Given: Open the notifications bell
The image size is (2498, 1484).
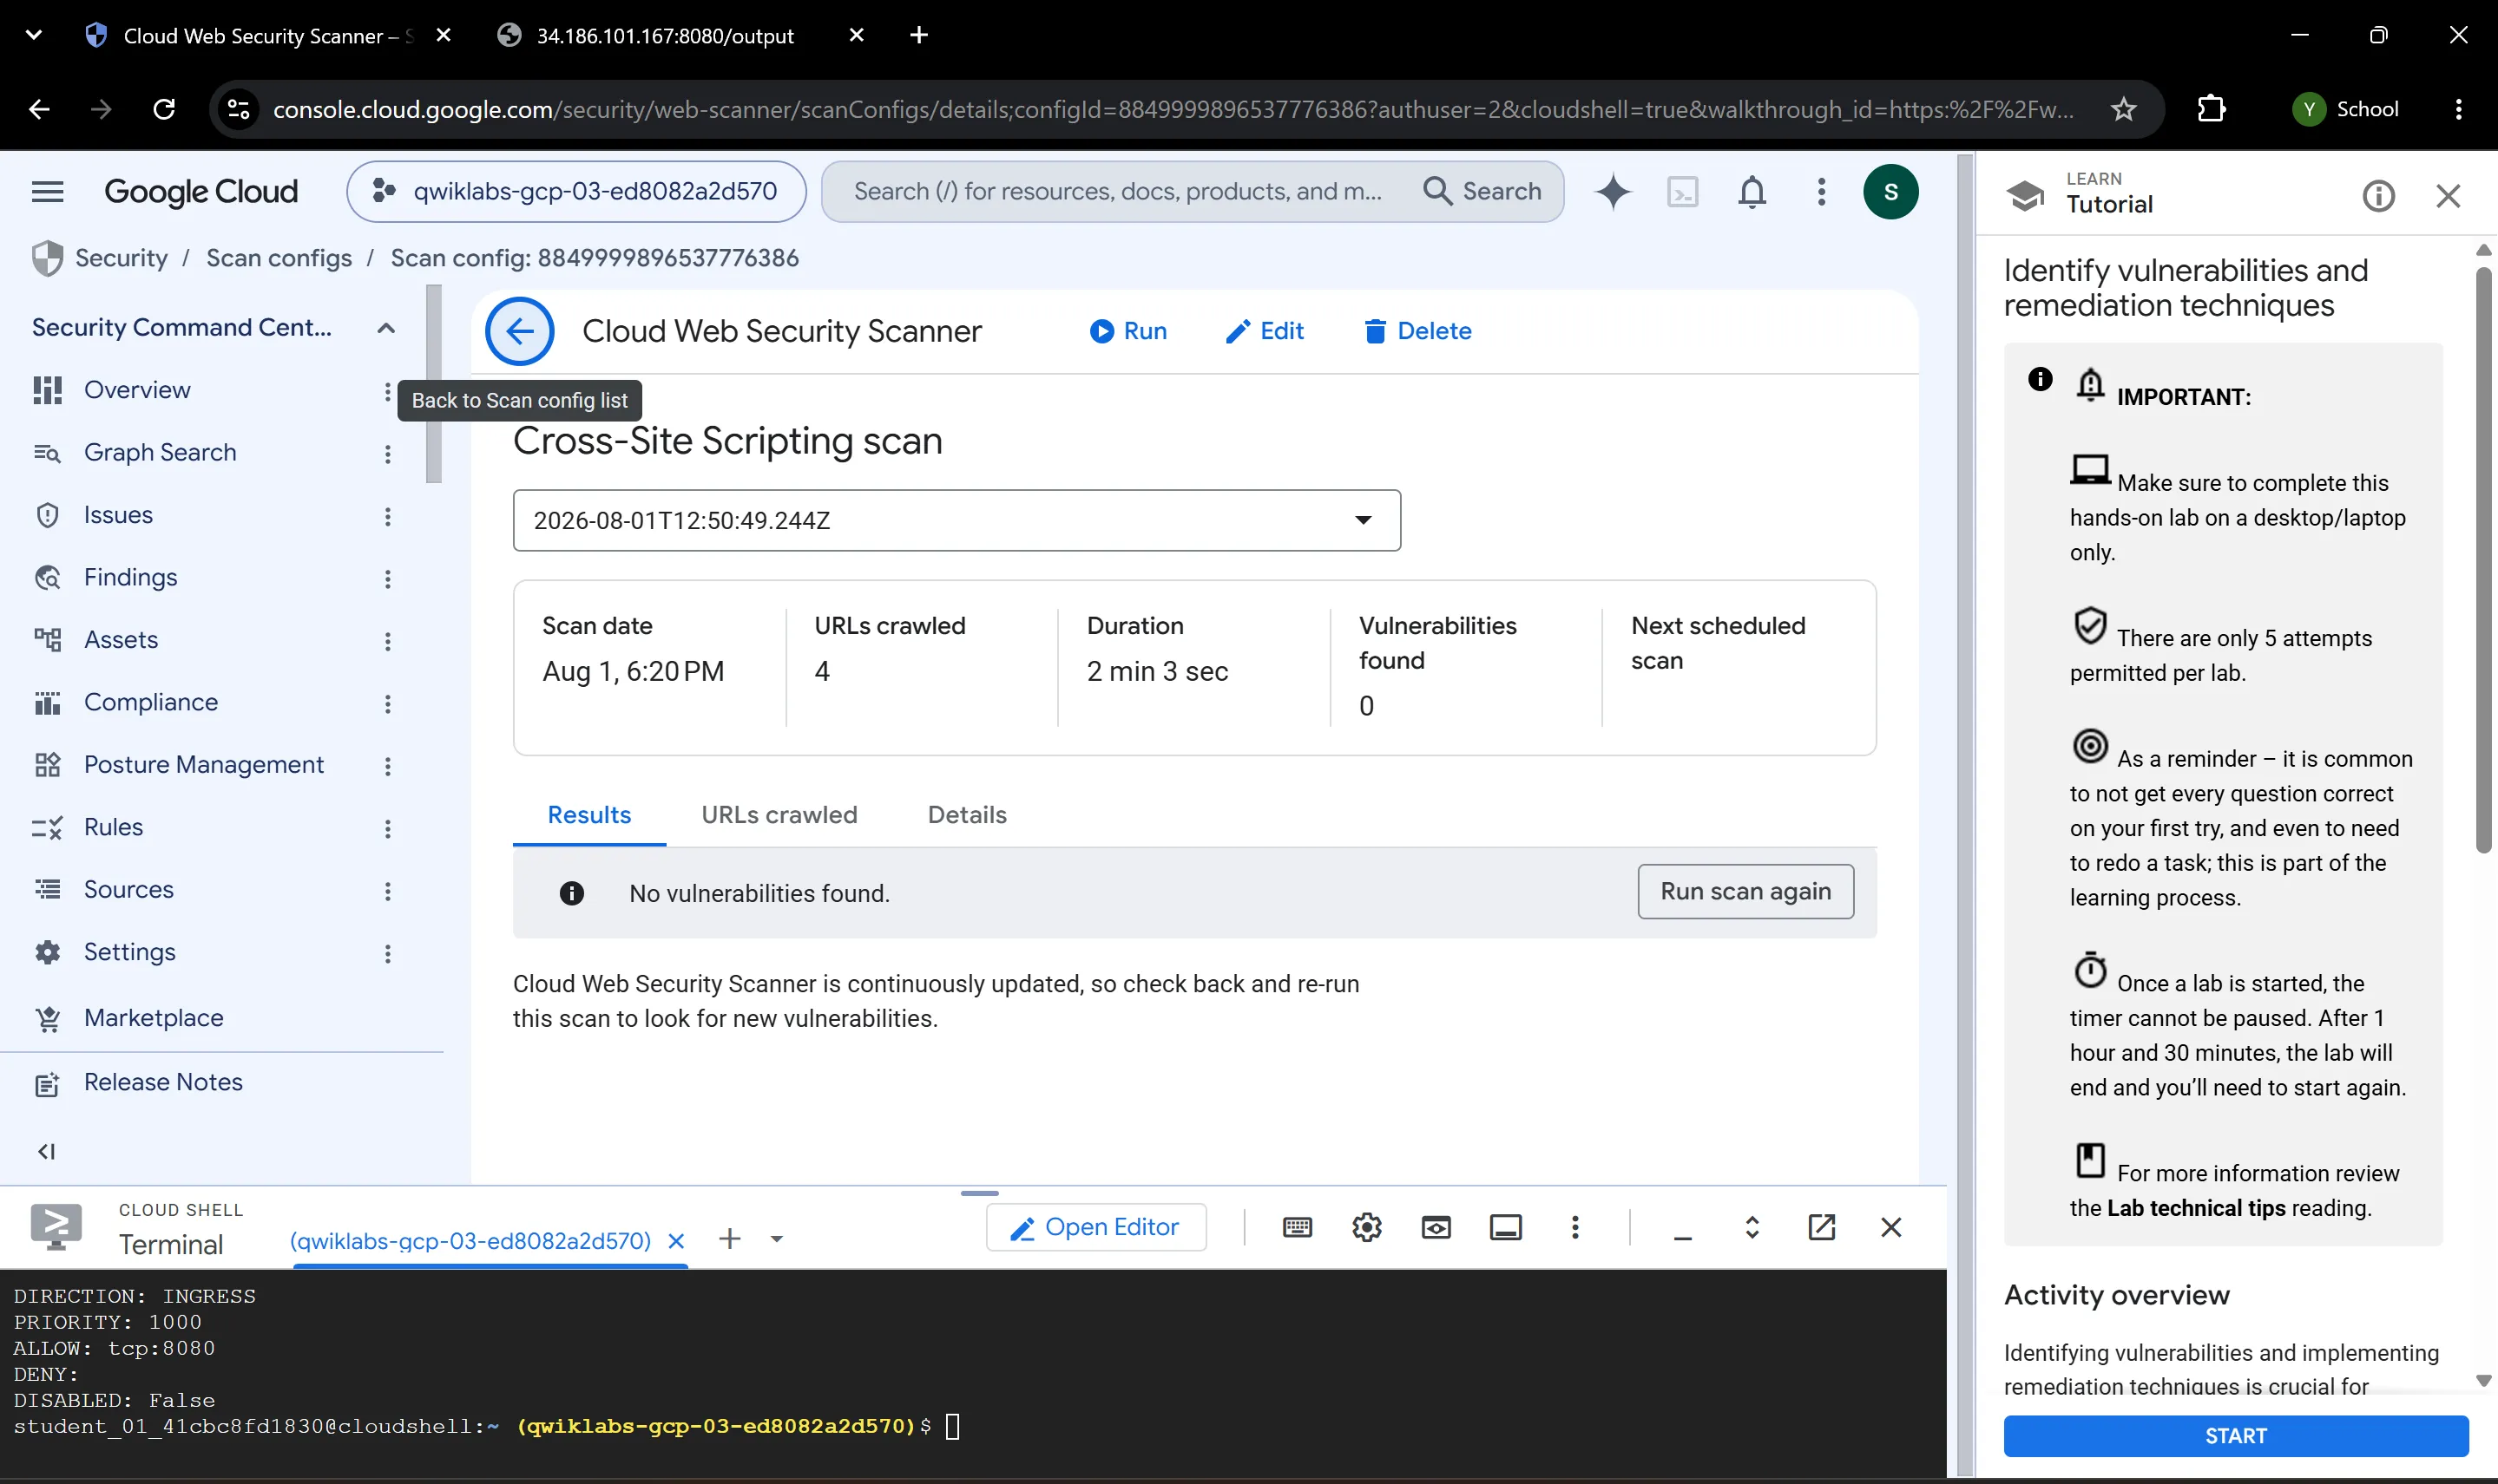Looking at the screenshot, I should pyautogui.click(x=1752, y=191).
